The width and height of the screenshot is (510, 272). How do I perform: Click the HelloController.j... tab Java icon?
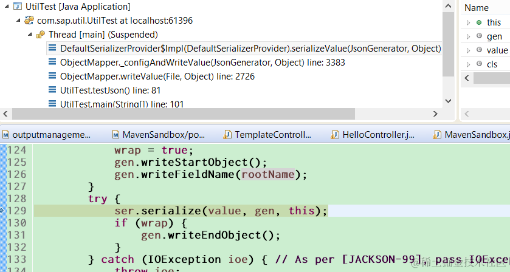pos(335,135)
